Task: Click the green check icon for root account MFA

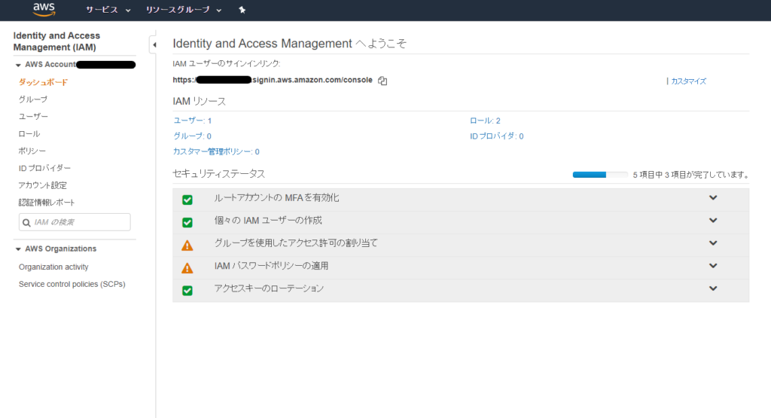Action: [187, 200]
